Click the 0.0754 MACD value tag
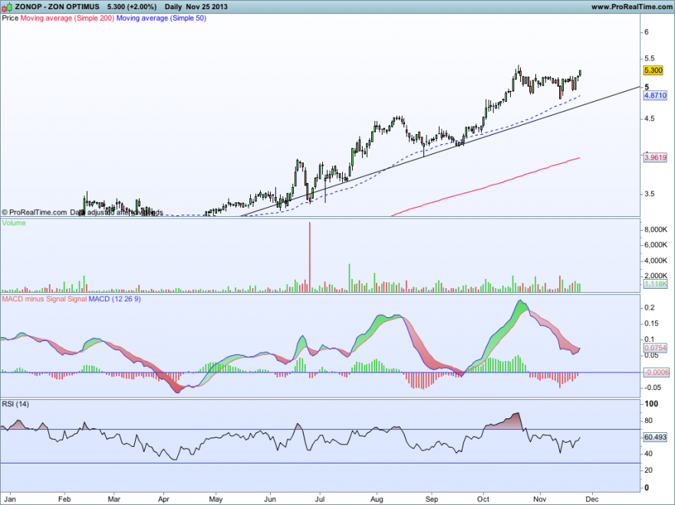This screenshot has width=675, height=505. 655,348
